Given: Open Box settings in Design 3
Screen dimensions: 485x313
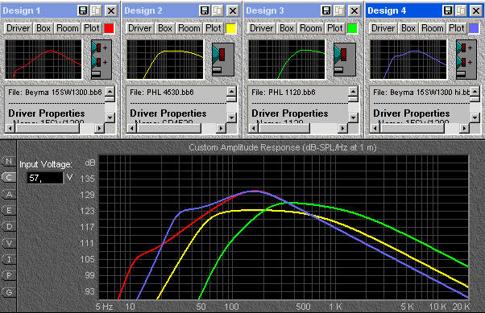Looking at the screenshot, I should [287, 28].
